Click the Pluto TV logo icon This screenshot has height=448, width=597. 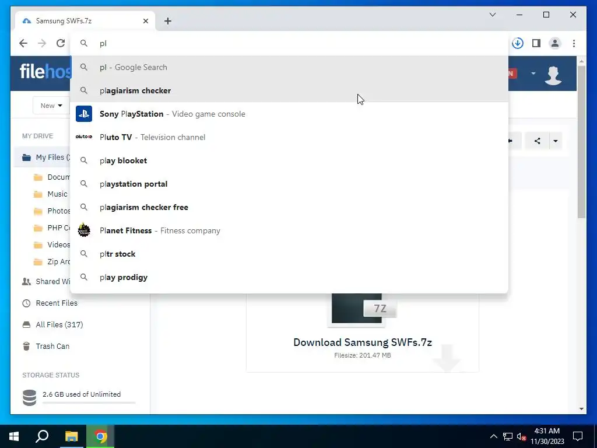point(84,136)
